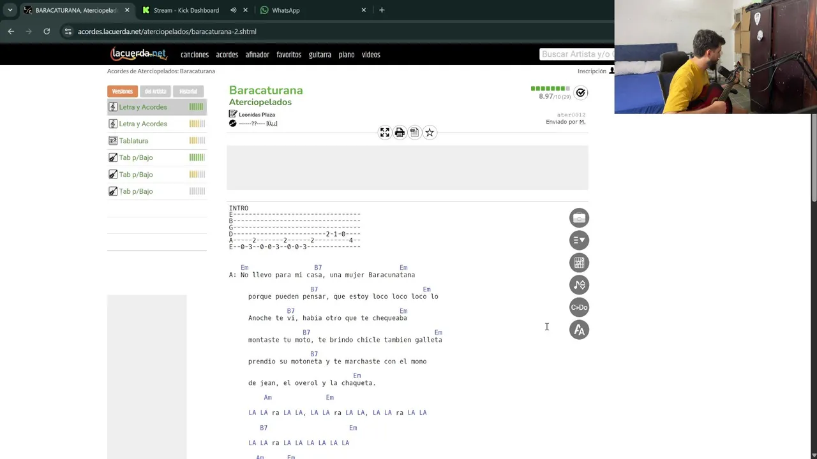
Task: Toggle C to Do notation button
Action: [x=579, y=307]
